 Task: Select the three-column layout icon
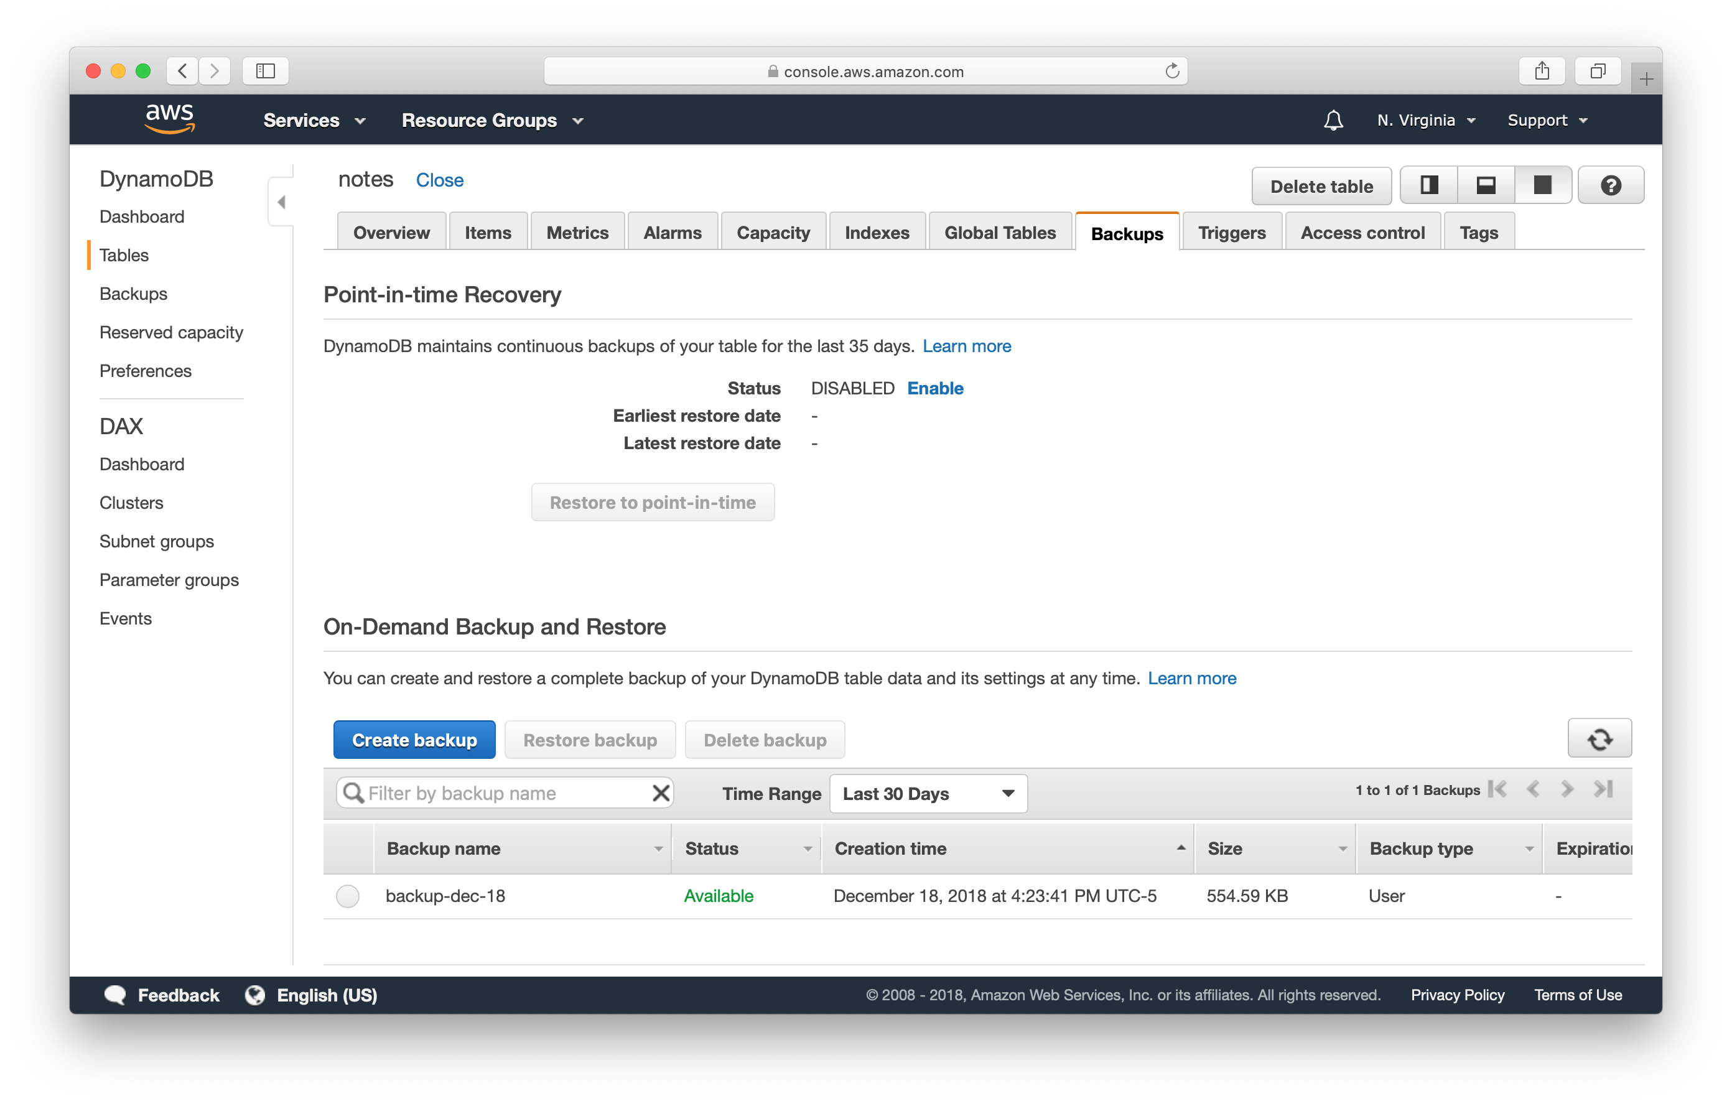coord(1428,184)
